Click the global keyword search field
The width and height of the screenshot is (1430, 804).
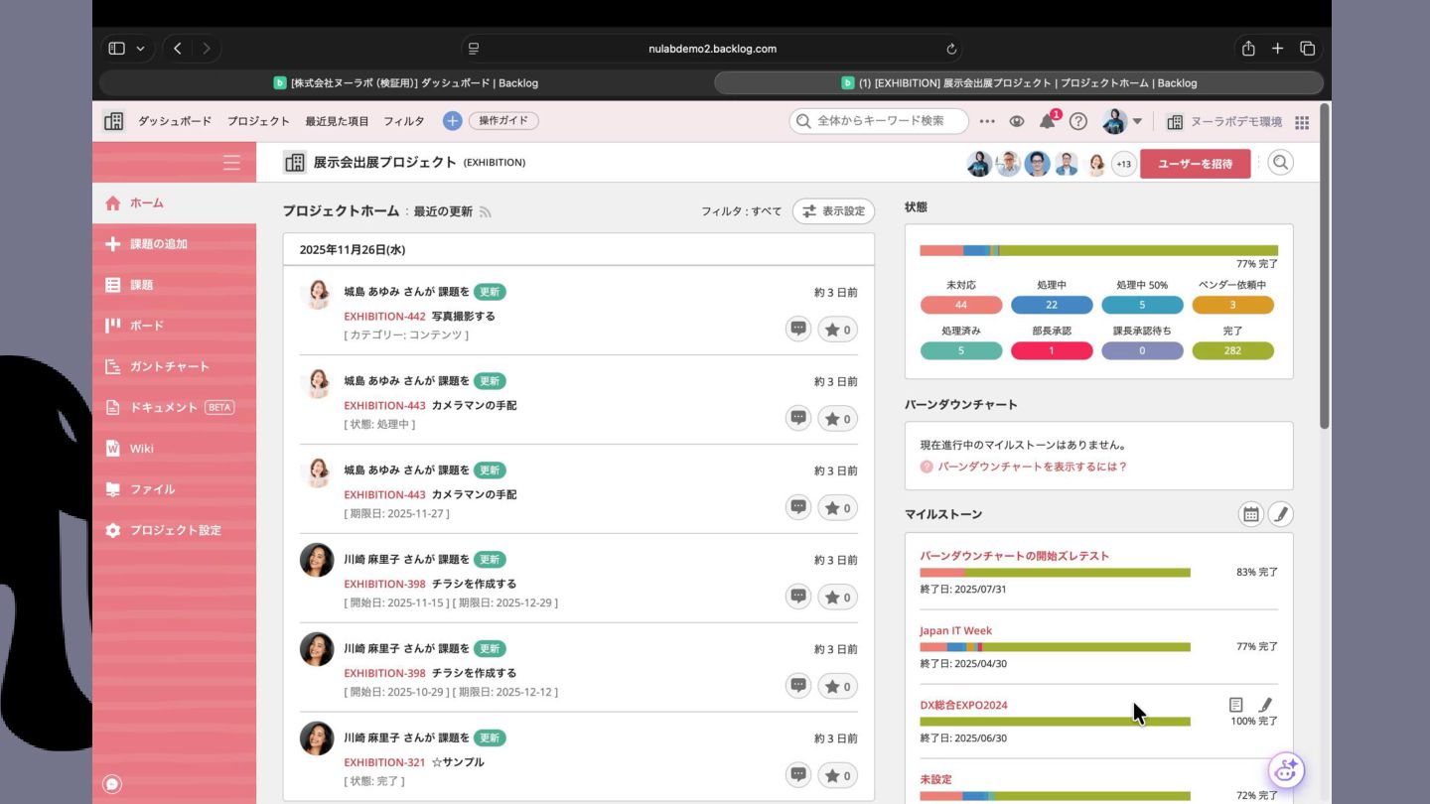879,121
